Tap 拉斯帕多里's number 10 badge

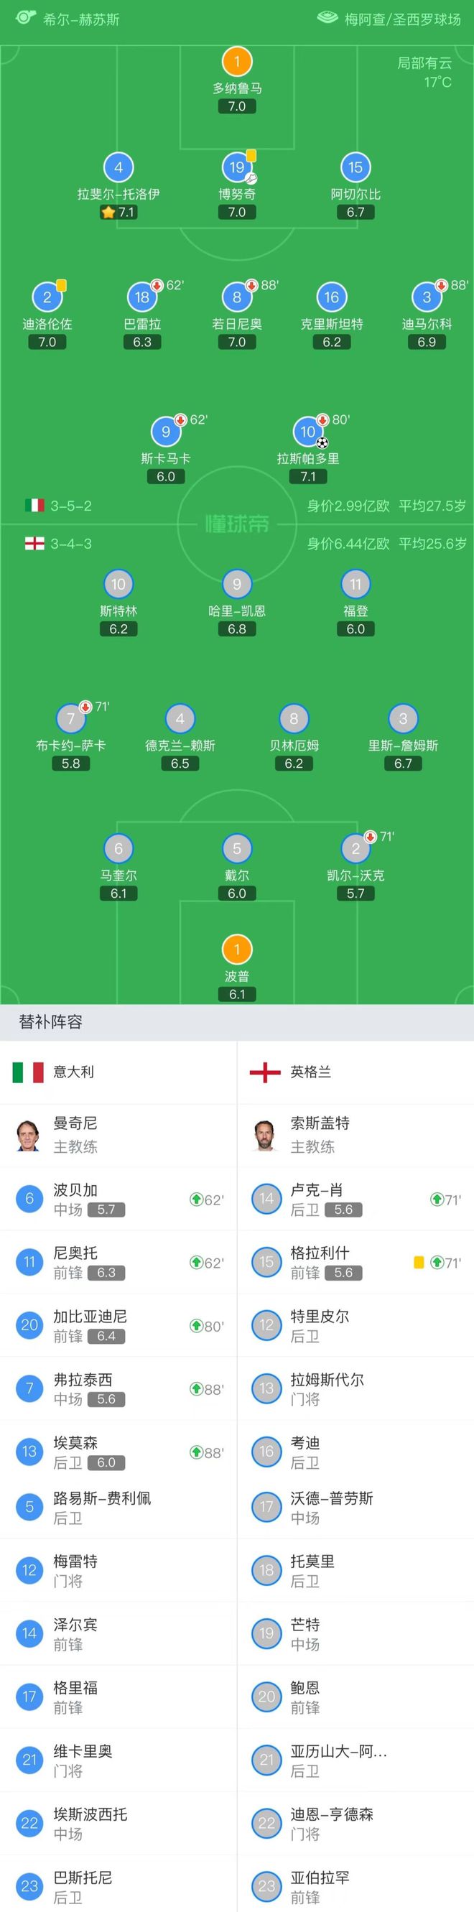(x=308, y=431)
